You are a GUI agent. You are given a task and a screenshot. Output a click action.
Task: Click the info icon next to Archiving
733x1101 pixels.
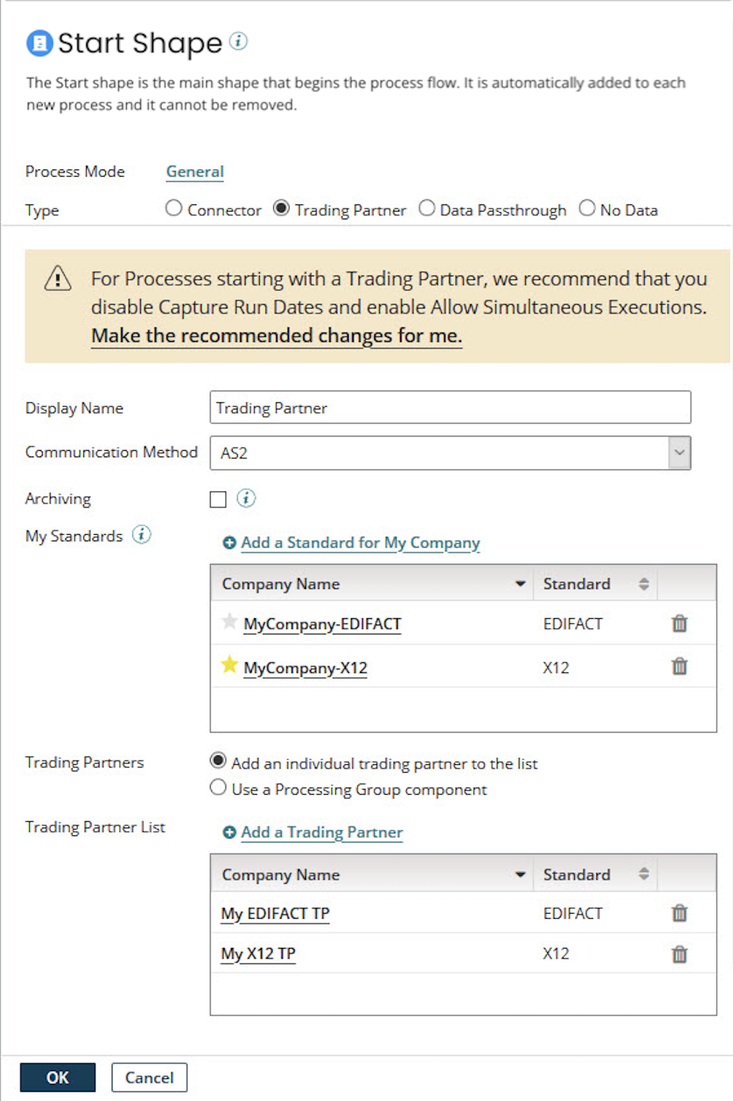click(x=246, y=499)
